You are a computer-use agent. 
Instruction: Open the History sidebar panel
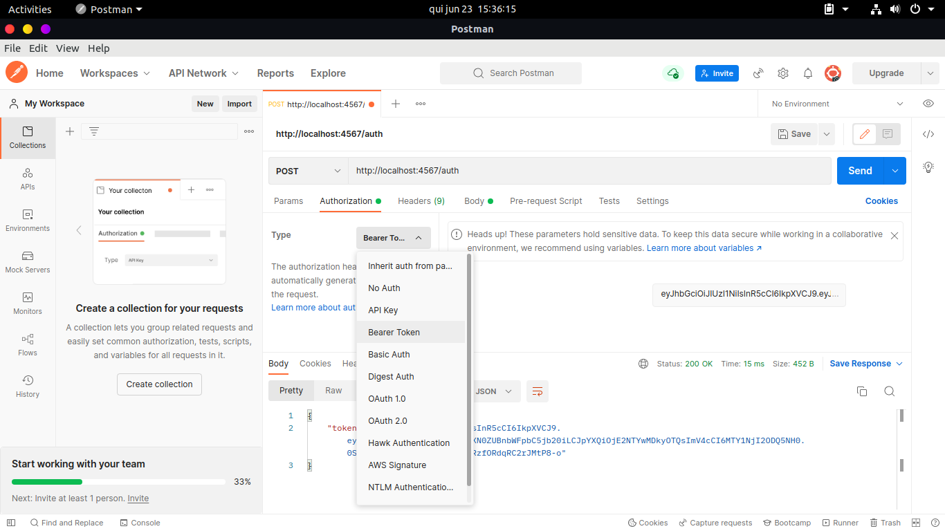[28, 386]
